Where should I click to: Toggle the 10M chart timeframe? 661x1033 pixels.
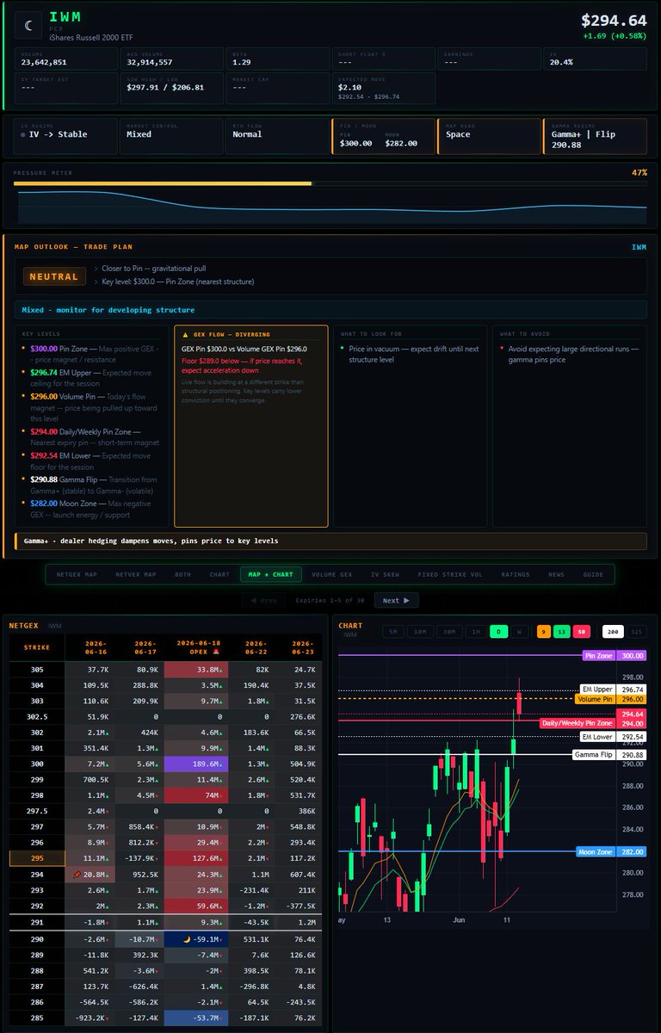420,631
